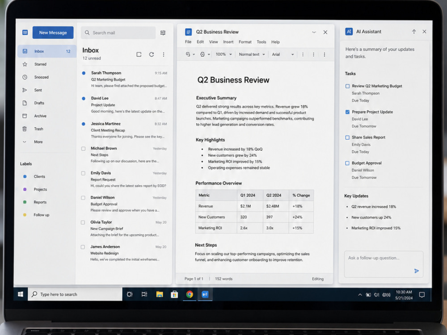Open the Normal text style dropdown
This screenshot has height=335, width=447.
tap(252, 54)
